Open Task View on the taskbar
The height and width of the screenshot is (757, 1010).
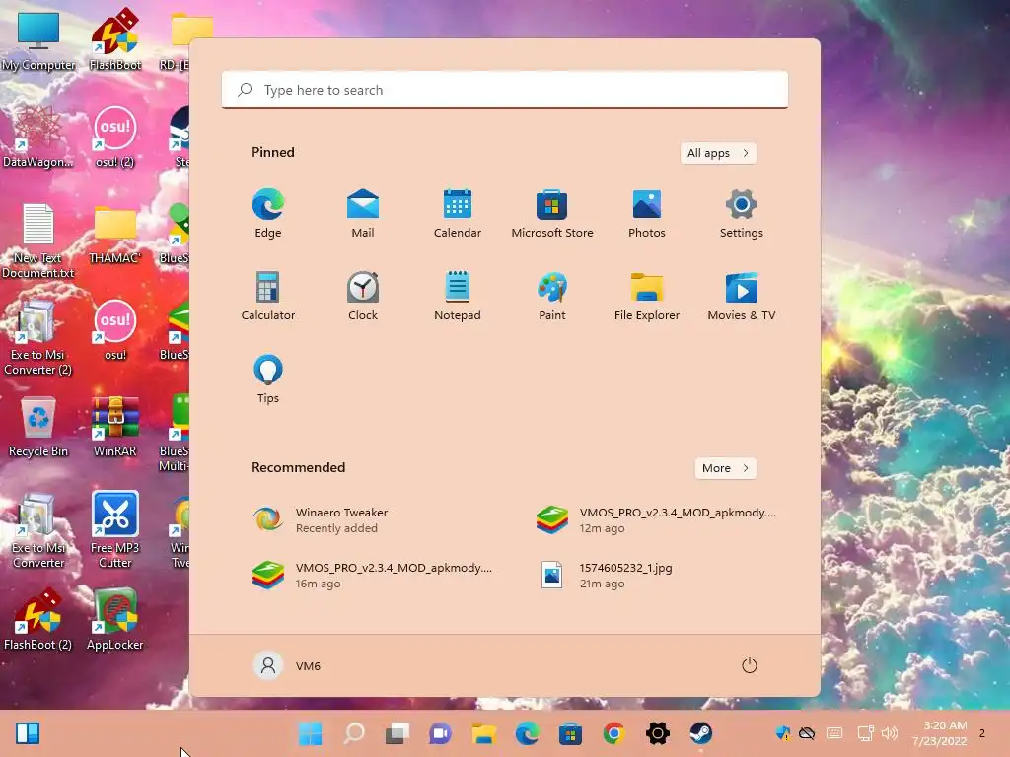[x=397, y=733]
